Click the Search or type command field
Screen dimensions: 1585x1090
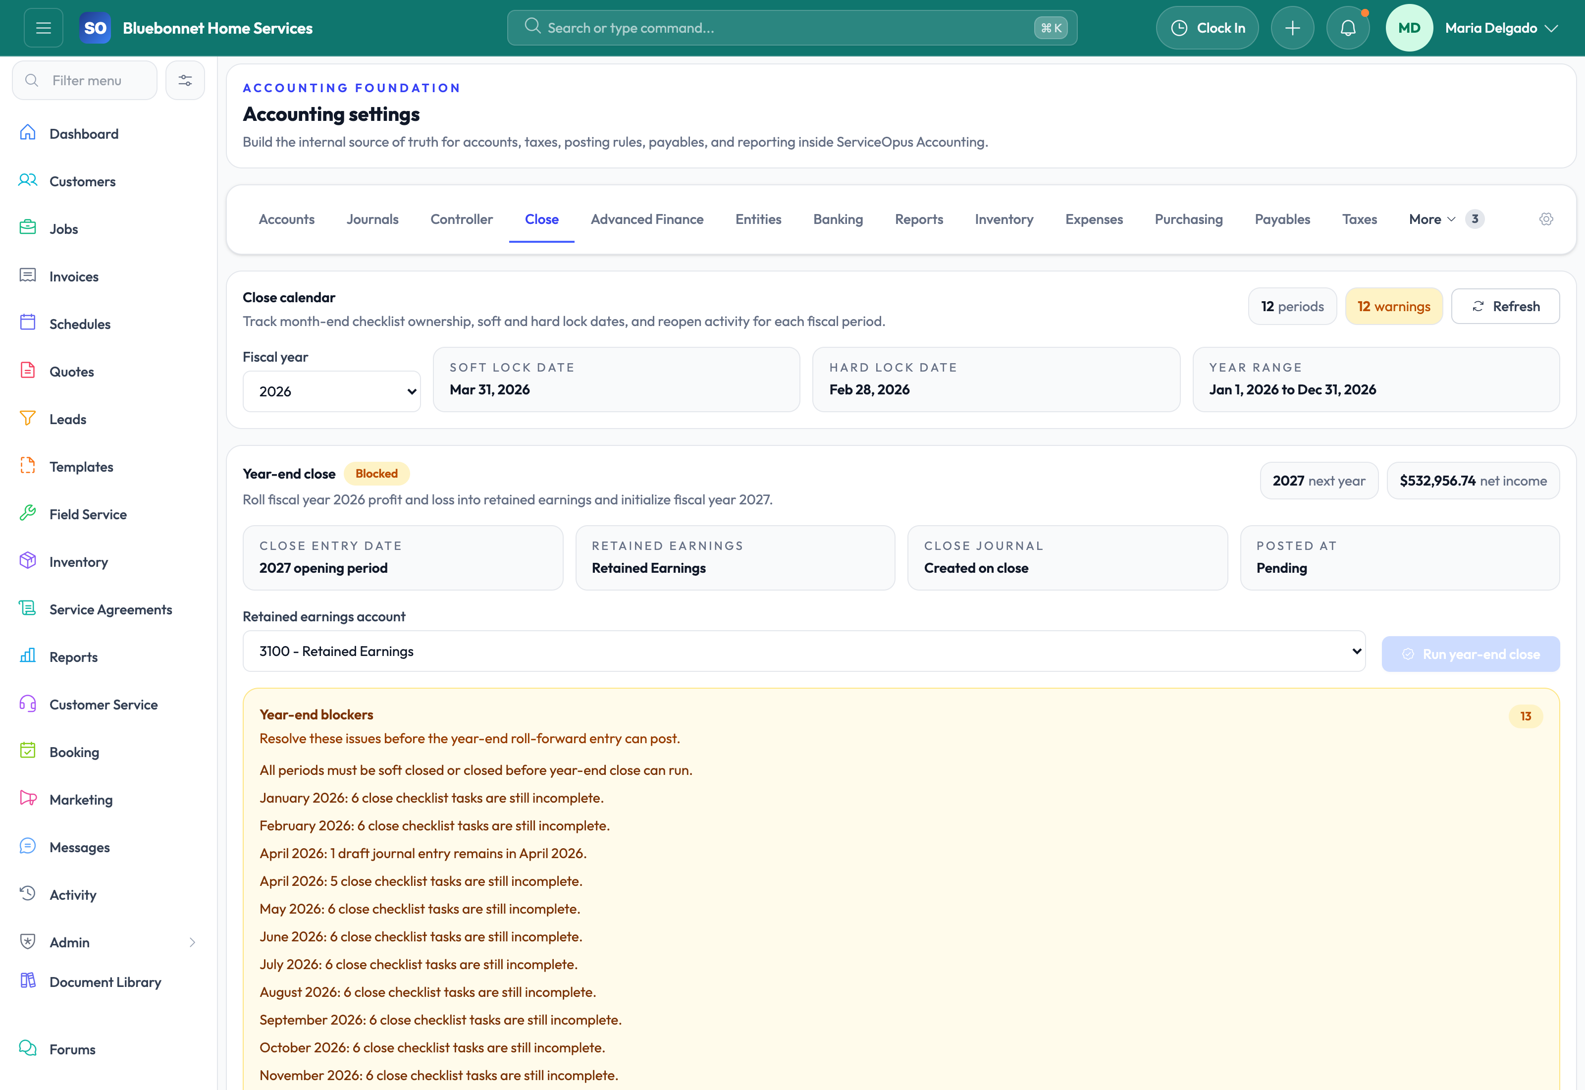pyautogui.click(x=792, y=28)
